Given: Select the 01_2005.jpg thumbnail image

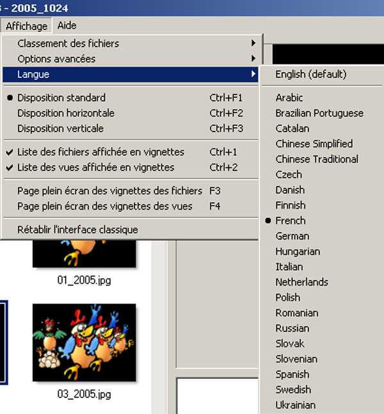Looking at the screenshot, I should 84,254.
